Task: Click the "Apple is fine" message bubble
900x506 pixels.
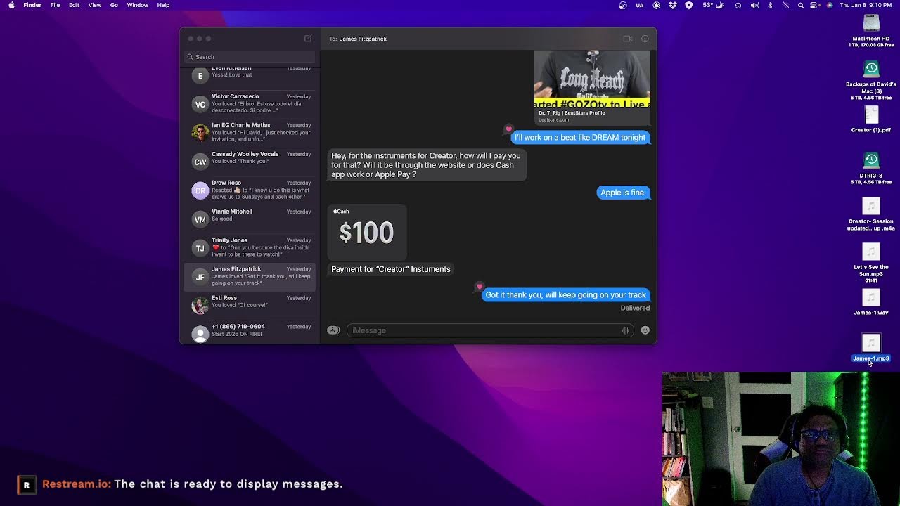Action: (x=622, y=193)
